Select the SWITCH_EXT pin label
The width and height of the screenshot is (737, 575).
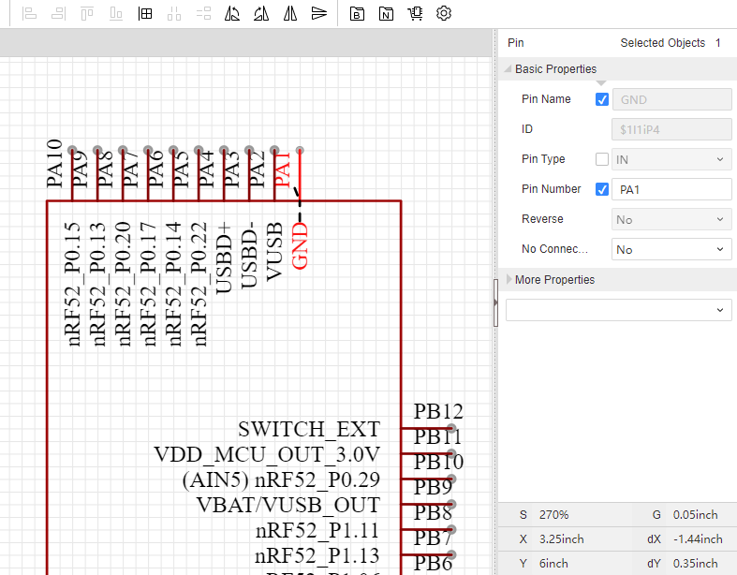309,429
